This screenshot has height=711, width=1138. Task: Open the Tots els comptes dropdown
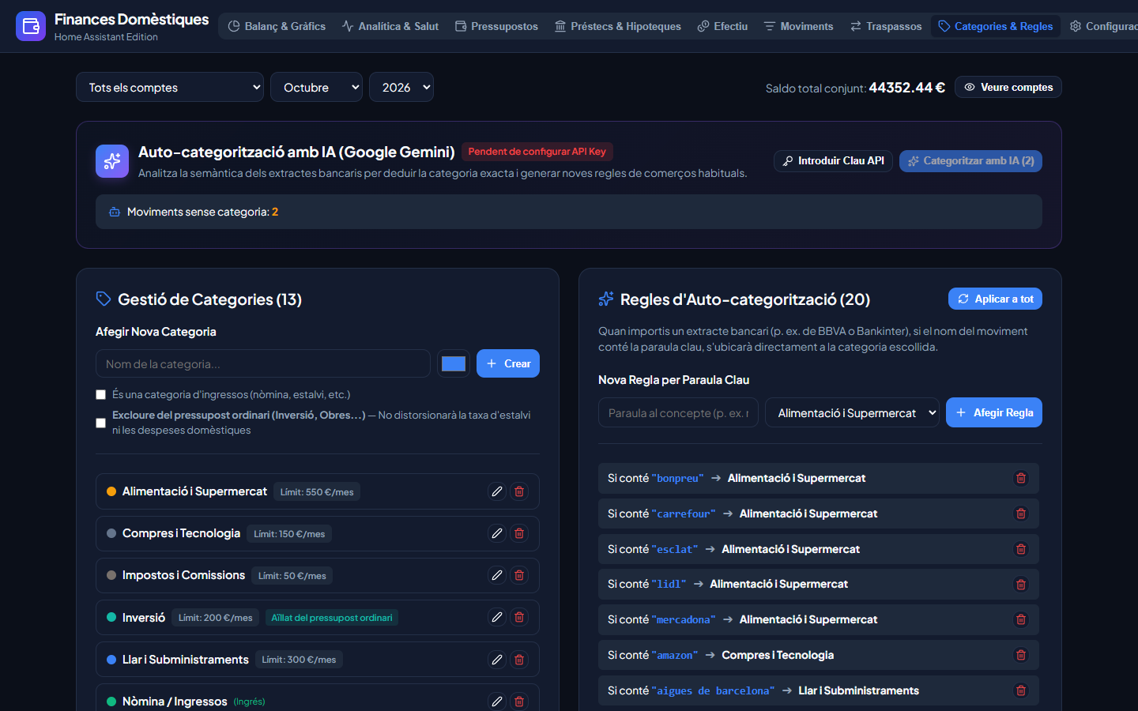point(170,87)
